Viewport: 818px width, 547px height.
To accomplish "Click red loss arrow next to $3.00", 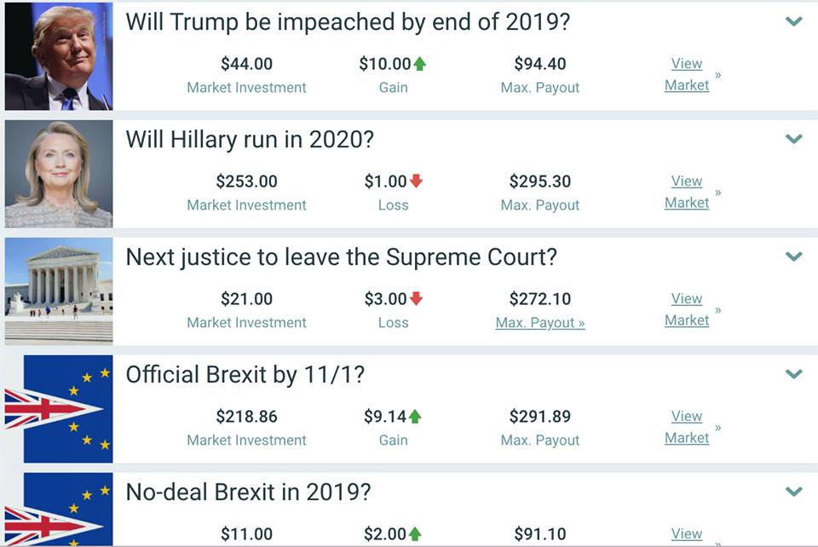I will click(x=416, y=298).
